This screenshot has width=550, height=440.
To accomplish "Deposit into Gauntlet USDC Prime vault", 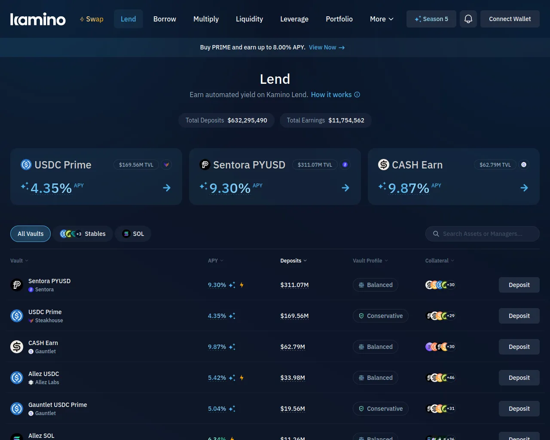I will click(x=519, y=409).
